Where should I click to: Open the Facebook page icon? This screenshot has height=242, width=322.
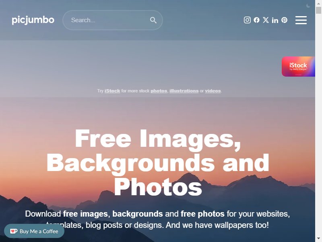coord(256,20)
